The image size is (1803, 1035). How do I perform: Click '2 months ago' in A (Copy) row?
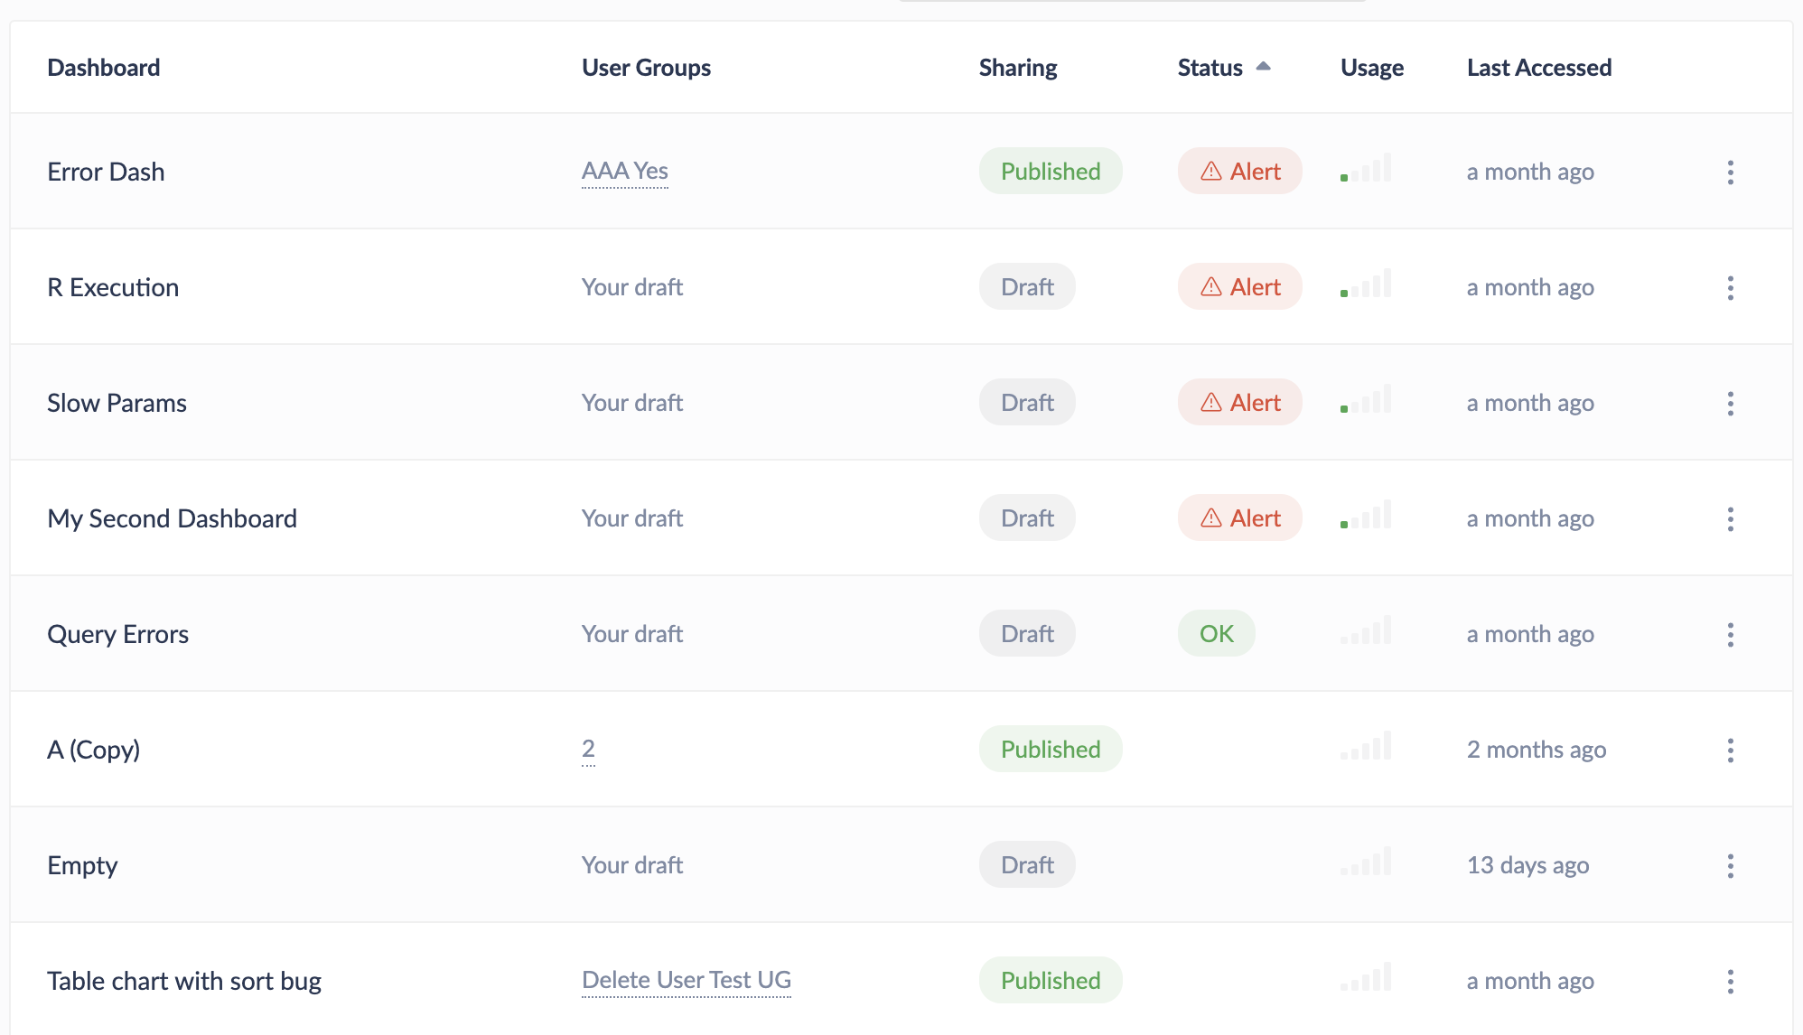(1537, 750)
